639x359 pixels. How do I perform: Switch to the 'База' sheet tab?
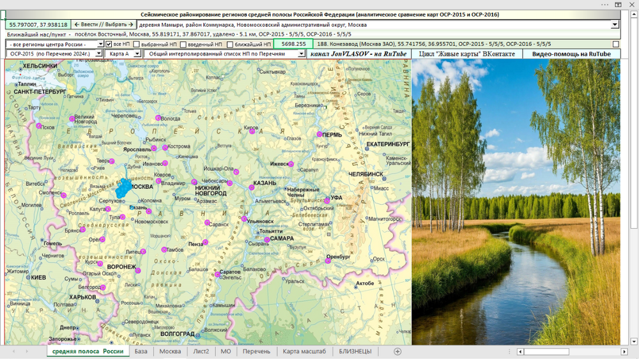(141, 351)
